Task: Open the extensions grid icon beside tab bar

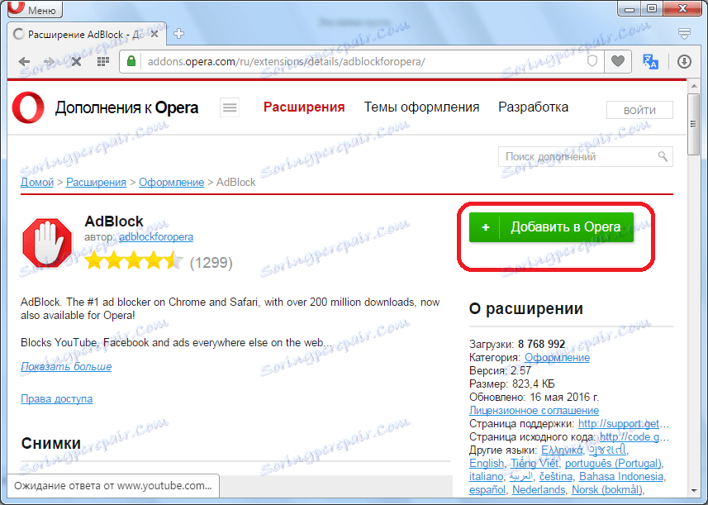Action: (x=102, y=61)
